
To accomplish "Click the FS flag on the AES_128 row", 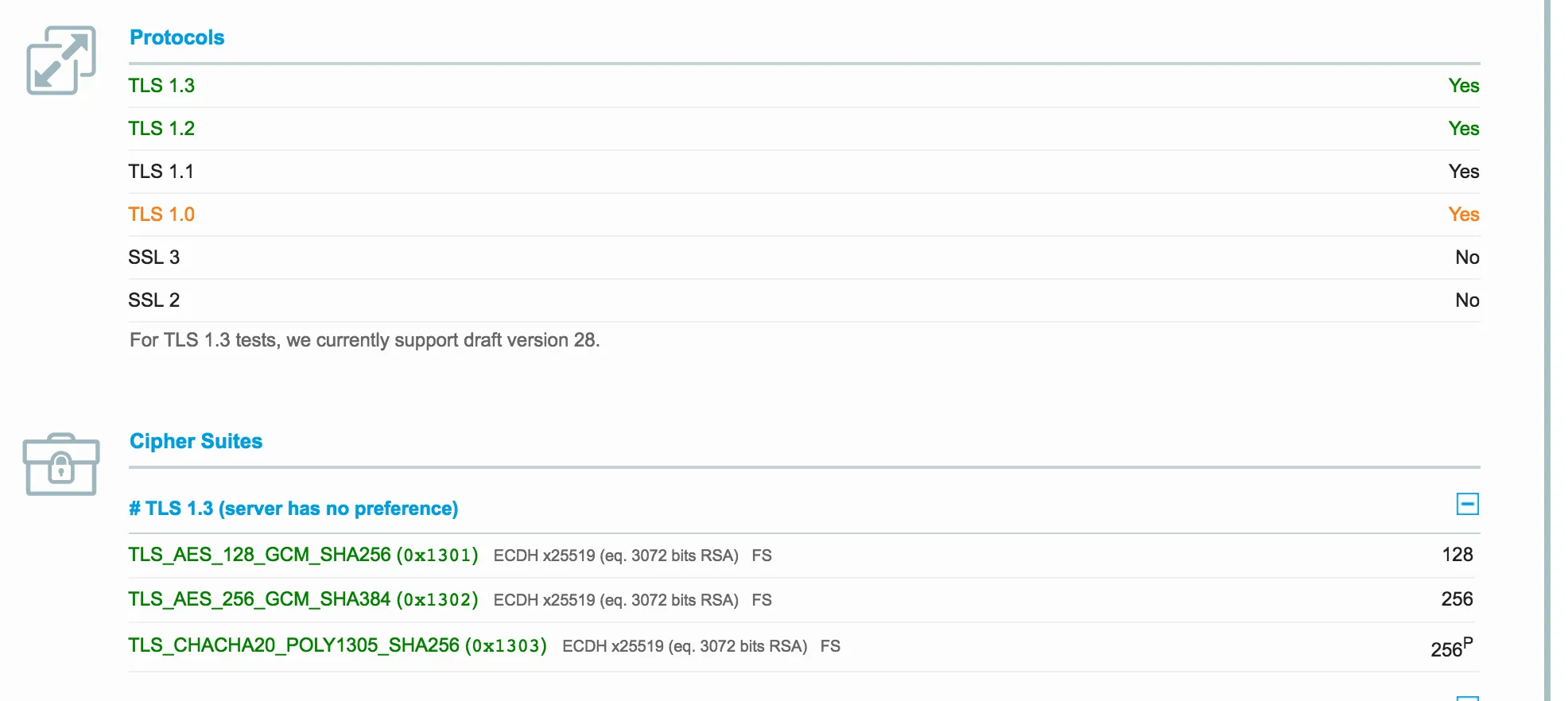I will tap(762, 556).
